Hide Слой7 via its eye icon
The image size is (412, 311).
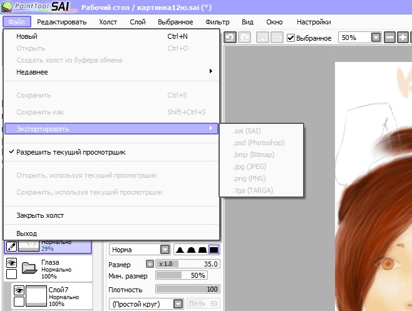point(19,290)
